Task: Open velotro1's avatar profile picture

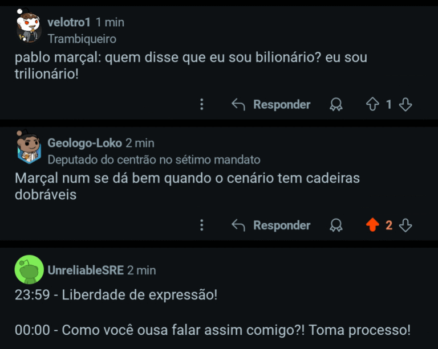Action: [x=29, y=27]
